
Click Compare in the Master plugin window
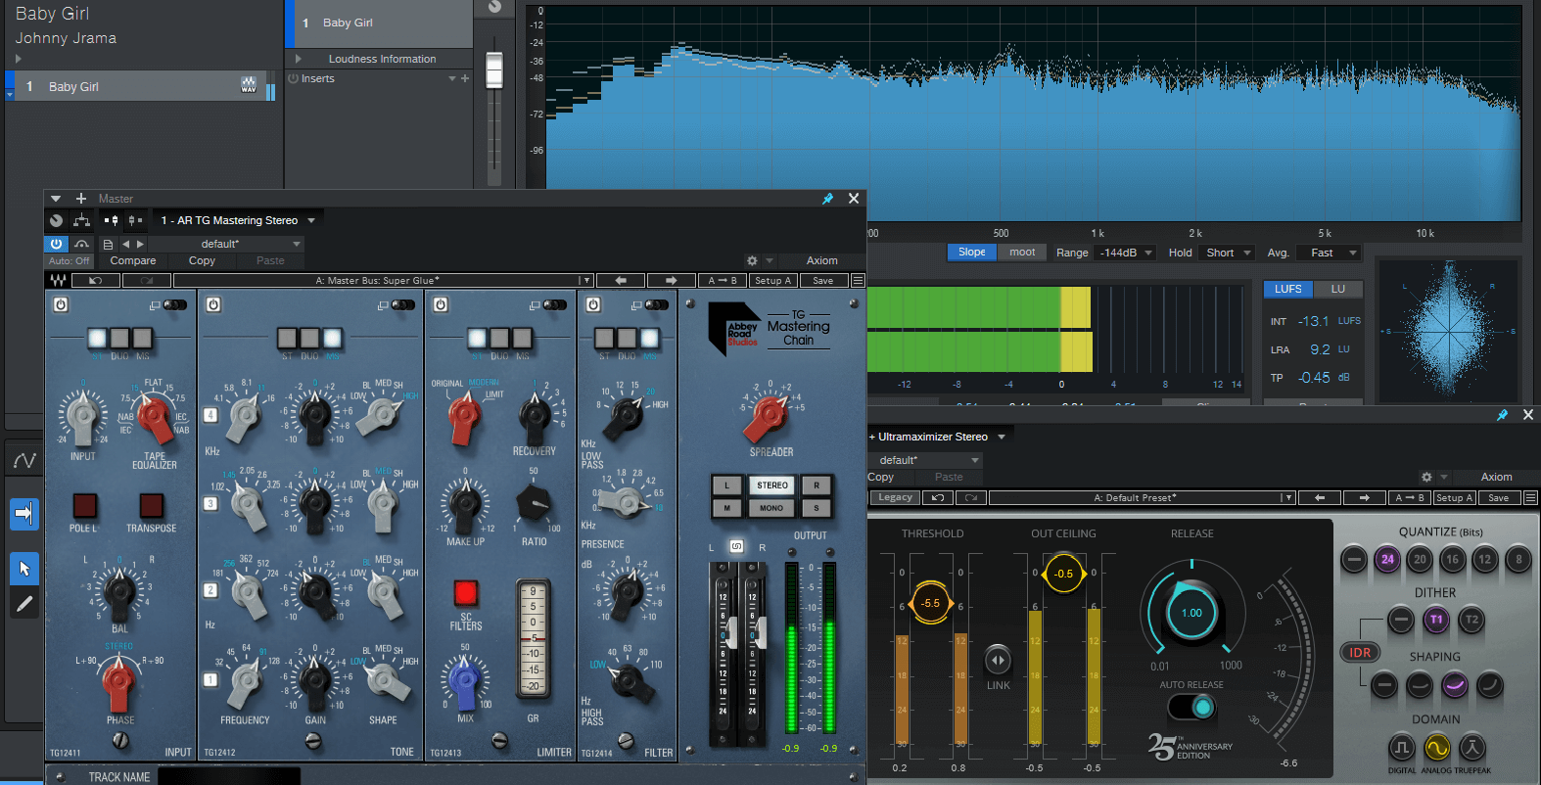click(x=133, y=260)
